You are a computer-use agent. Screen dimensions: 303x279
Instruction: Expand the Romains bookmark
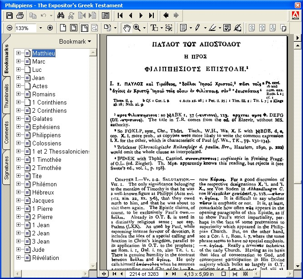point(18,94)
